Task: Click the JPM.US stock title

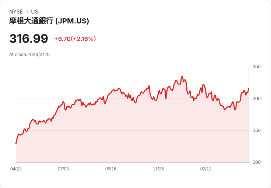Action: (49, 21)
